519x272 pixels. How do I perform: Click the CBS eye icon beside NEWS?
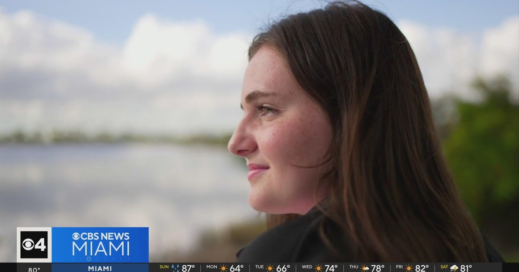tap(76, 236)
